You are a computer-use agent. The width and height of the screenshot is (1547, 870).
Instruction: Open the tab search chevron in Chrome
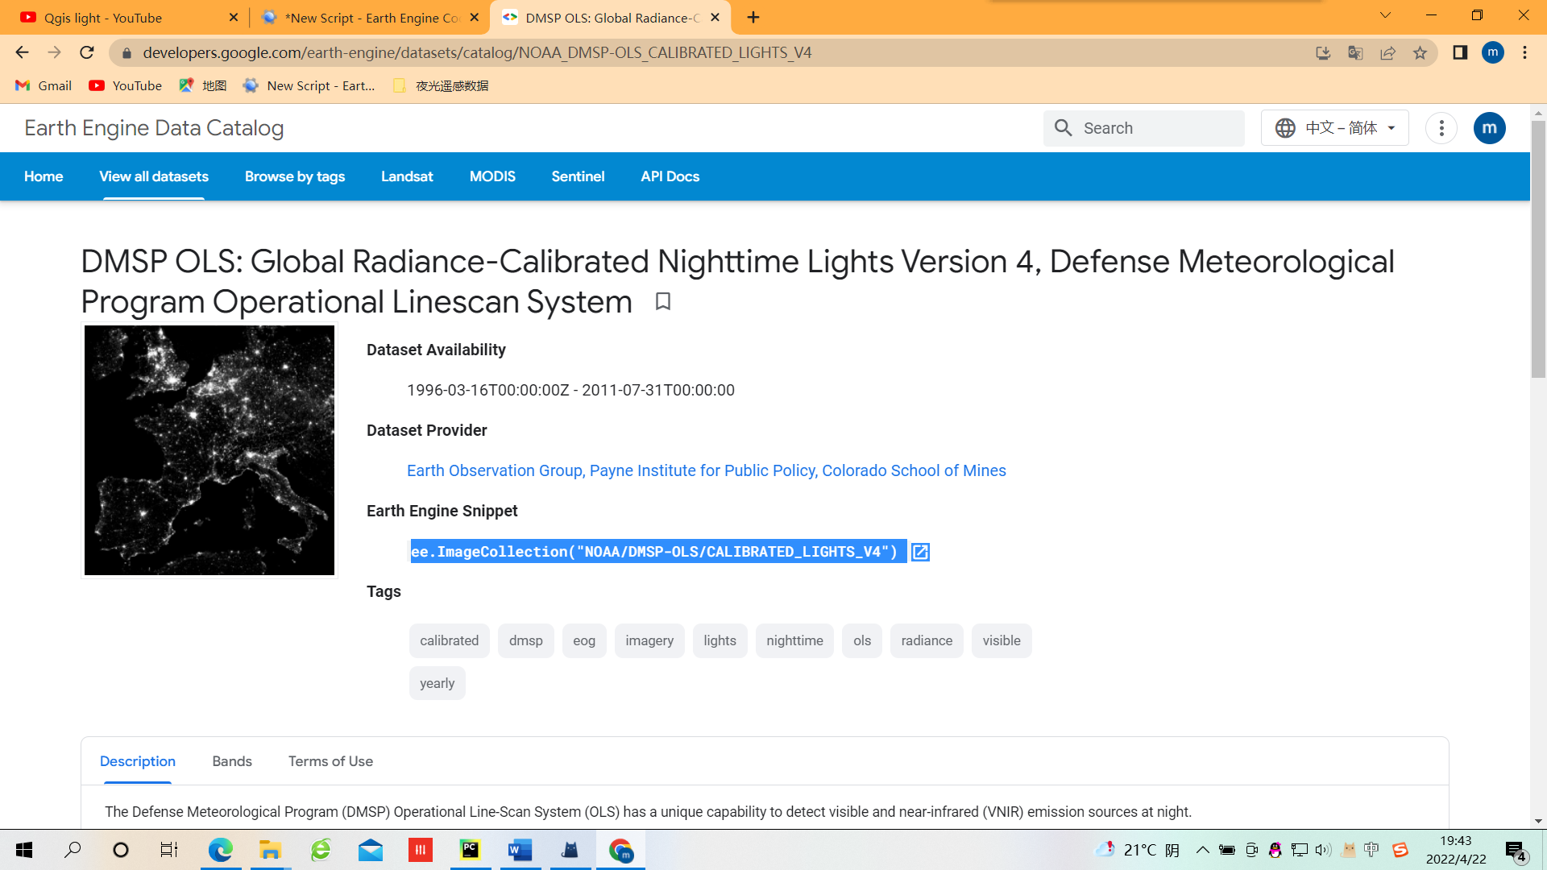click(x=1385, y=15)
